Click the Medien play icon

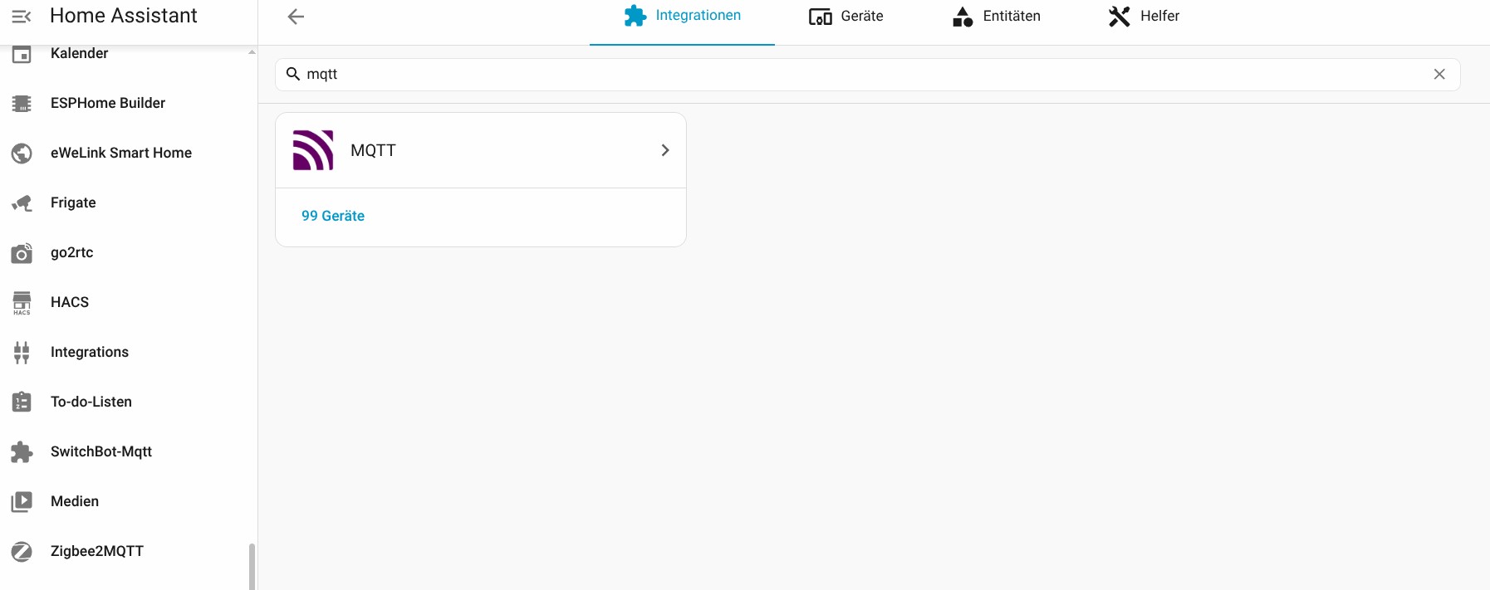22,502
